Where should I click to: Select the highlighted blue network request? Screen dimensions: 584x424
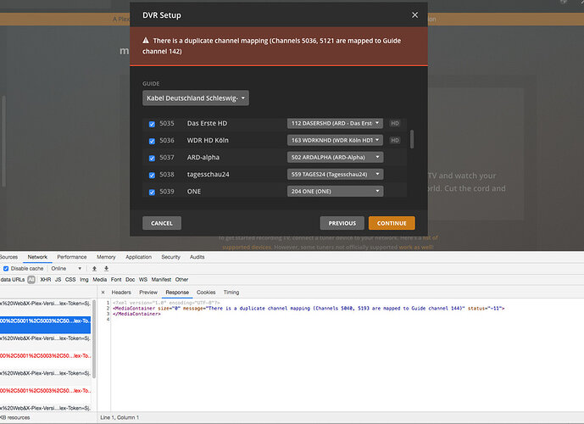pyautogui.click(x=45, y=325)
